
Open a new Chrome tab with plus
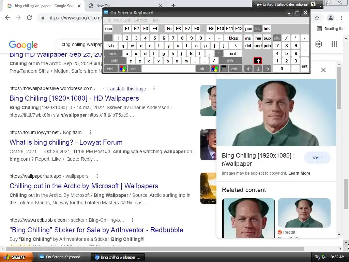[x=173, y=6]
